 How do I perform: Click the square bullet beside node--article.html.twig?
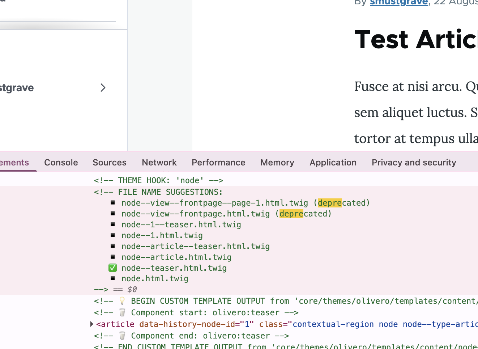coord(113,257)
